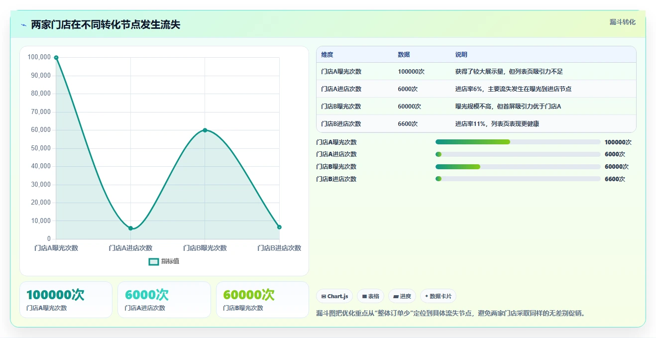Click the 门店A曝光次数 progress bar
The height and width of the screenshot is (338, 656).
[518, 142]
